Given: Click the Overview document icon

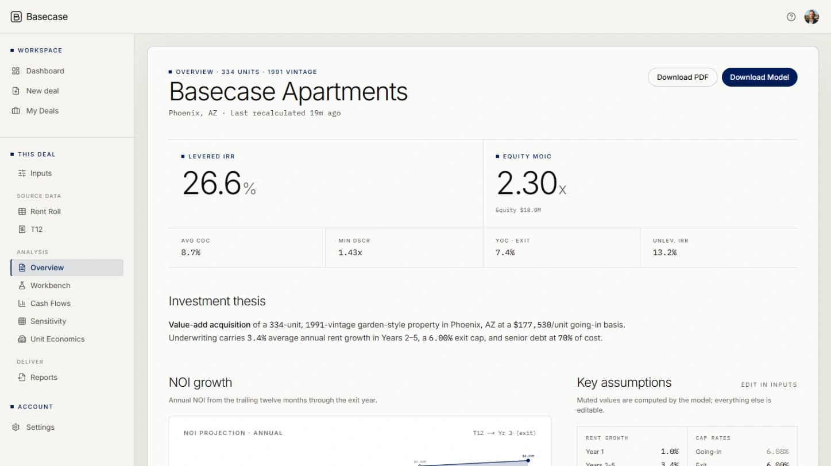Looking at the screenshot, I should (x=22, y=268).
